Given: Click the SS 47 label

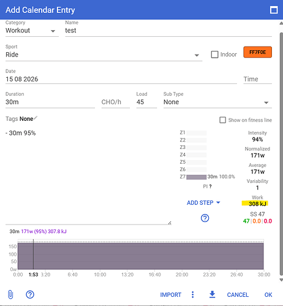Looking at the screenshot, I should [x=257, y=214].
